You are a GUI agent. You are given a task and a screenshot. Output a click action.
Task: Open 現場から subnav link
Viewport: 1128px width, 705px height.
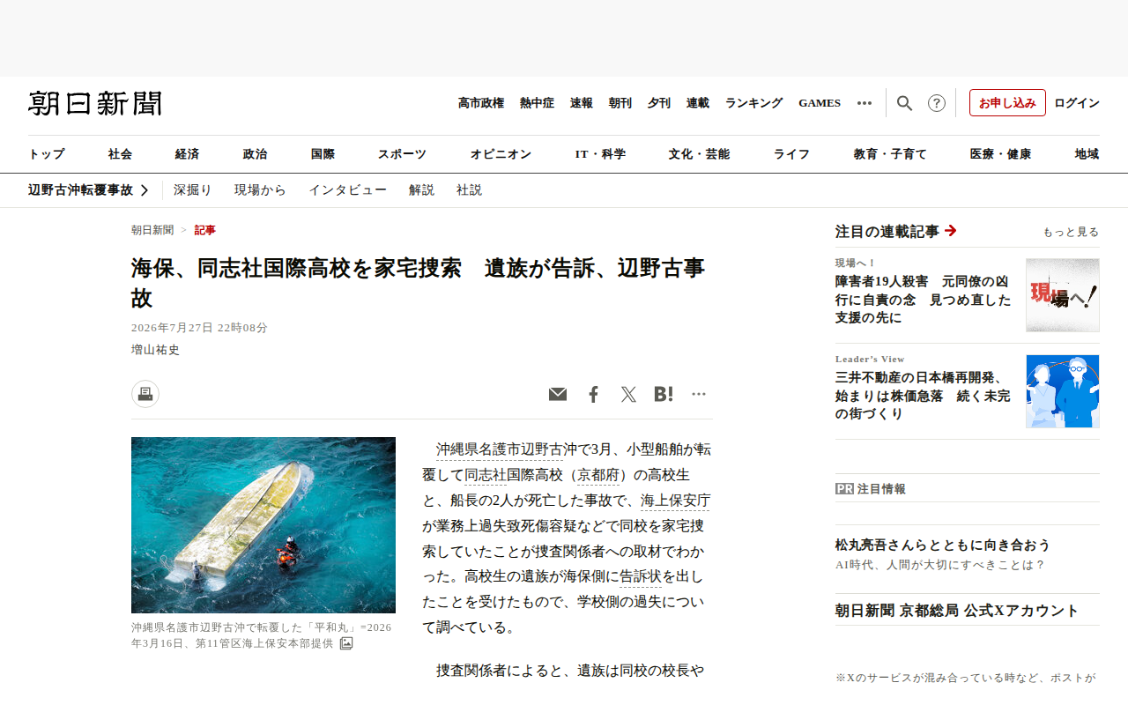coord(260,190)
